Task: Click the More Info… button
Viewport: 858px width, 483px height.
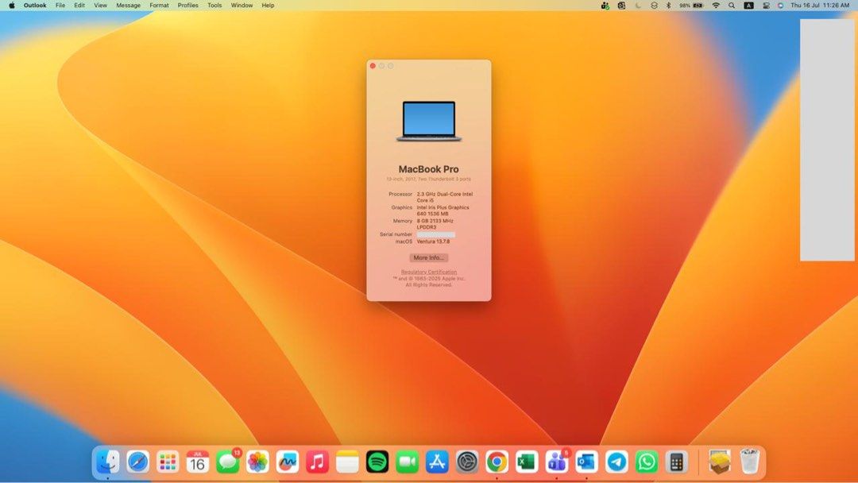Action: click(x=428, y=257)
